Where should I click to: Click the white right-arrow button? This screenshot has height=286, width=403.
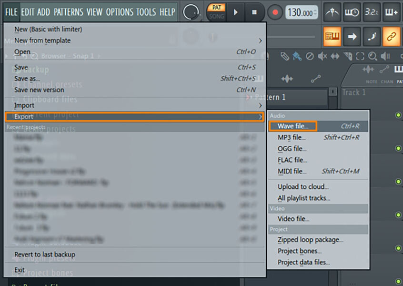click(x=352, y=37)
